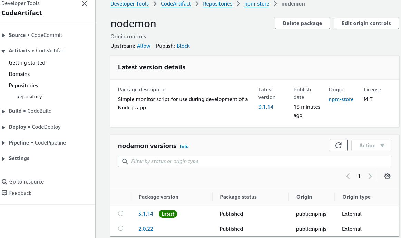Close the Developer Tools side panel
The width and height of the screenshot is (401, 238).
(85, 3)
